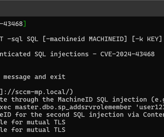
Task: Click the CVE-2024-43468 text in description
Action: pos(127,54)
